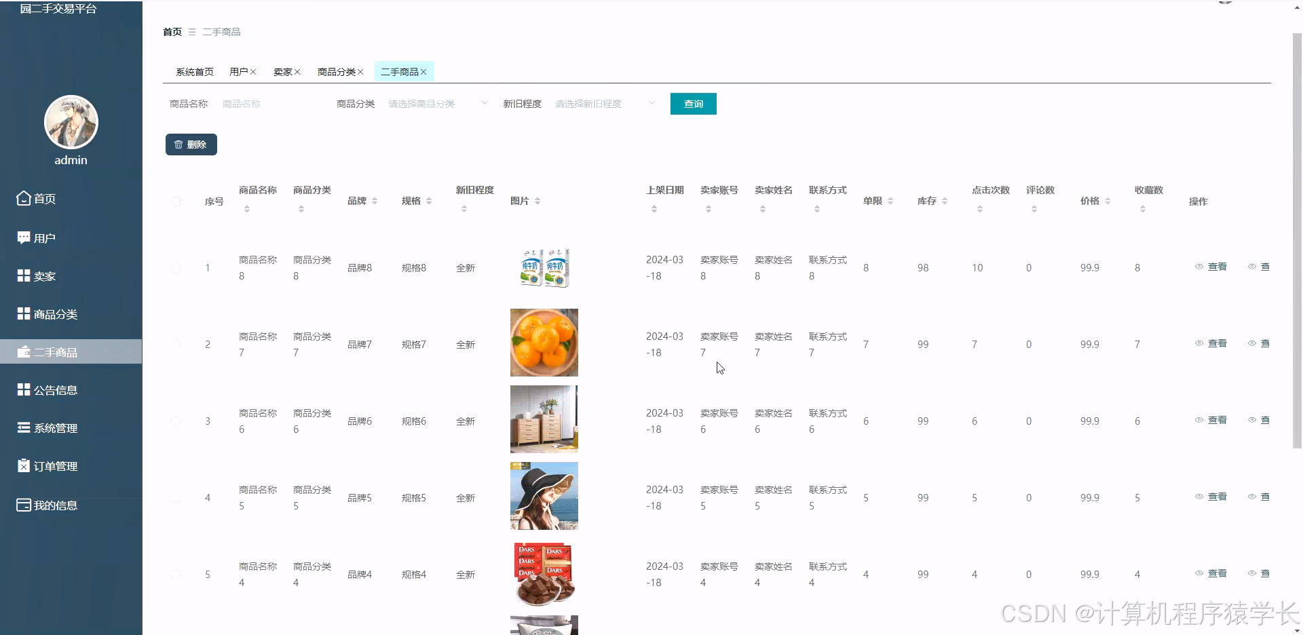
Task: Open the 新旧程度 condition dropdown
Action: click(603, 103)
